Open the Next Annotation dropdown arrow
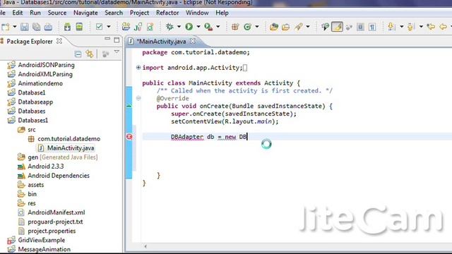452x254 pixels. (x=401, y=27)
